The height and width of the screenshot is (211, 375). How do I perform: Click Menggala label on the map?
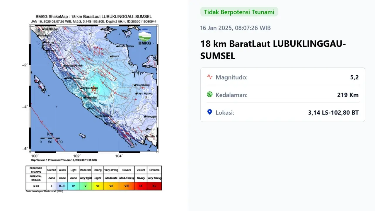[151, 116]
